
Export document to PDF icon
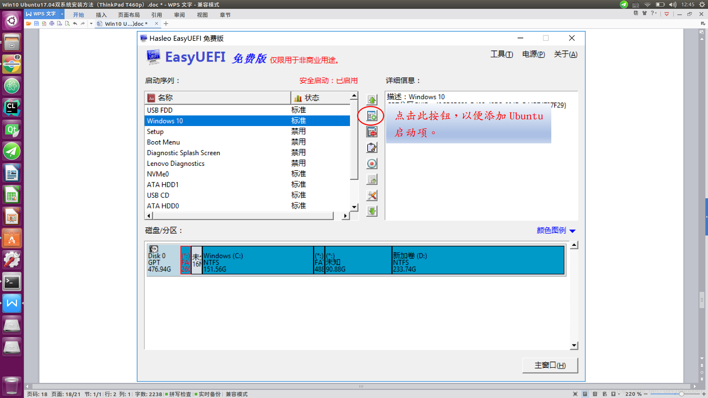pos(44,24)
